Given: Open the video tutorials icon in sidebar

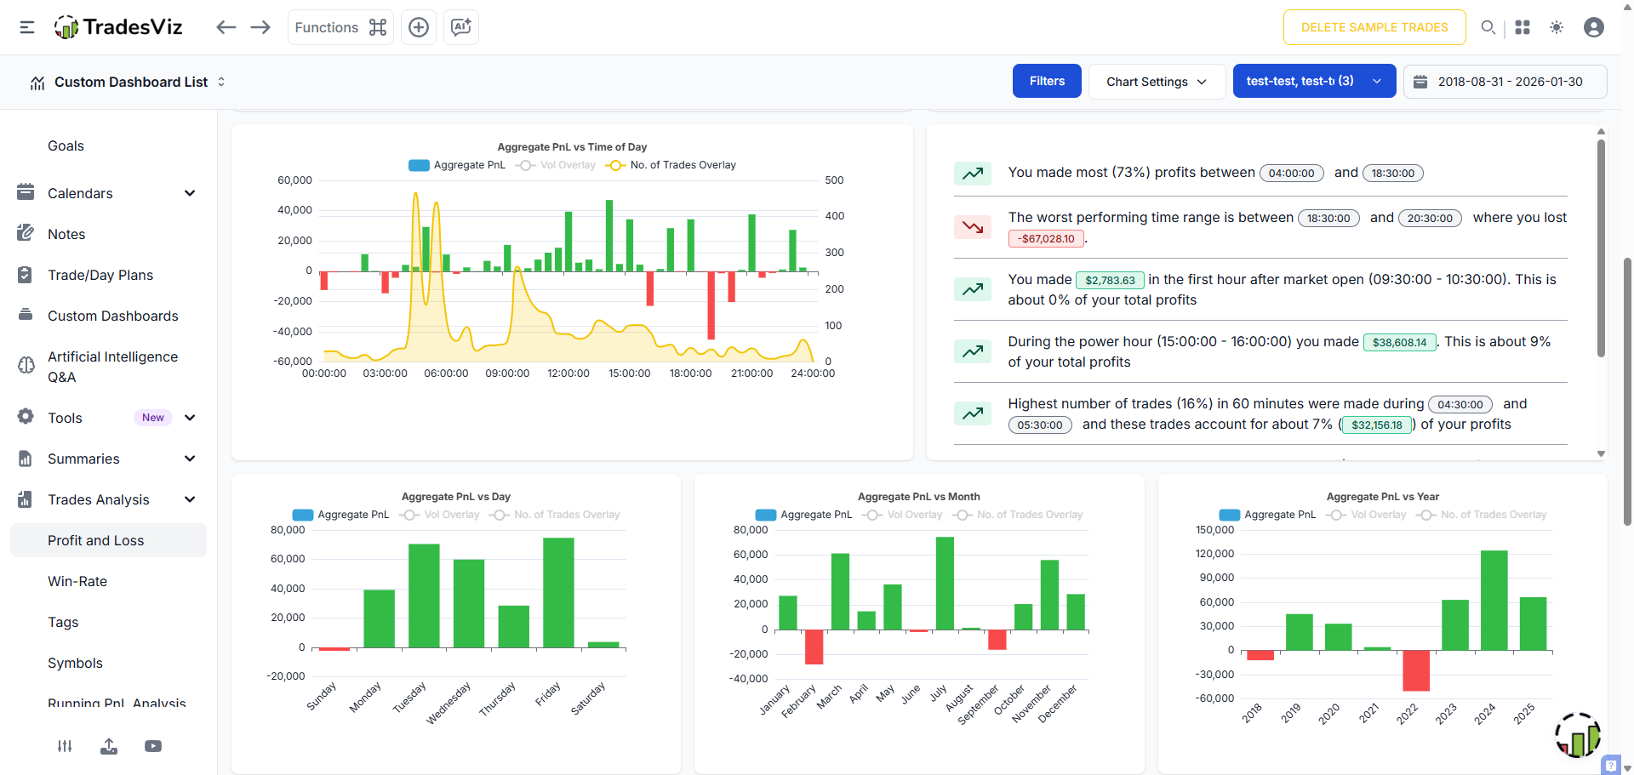Looking at the screenshot, I should pos(153,746).
